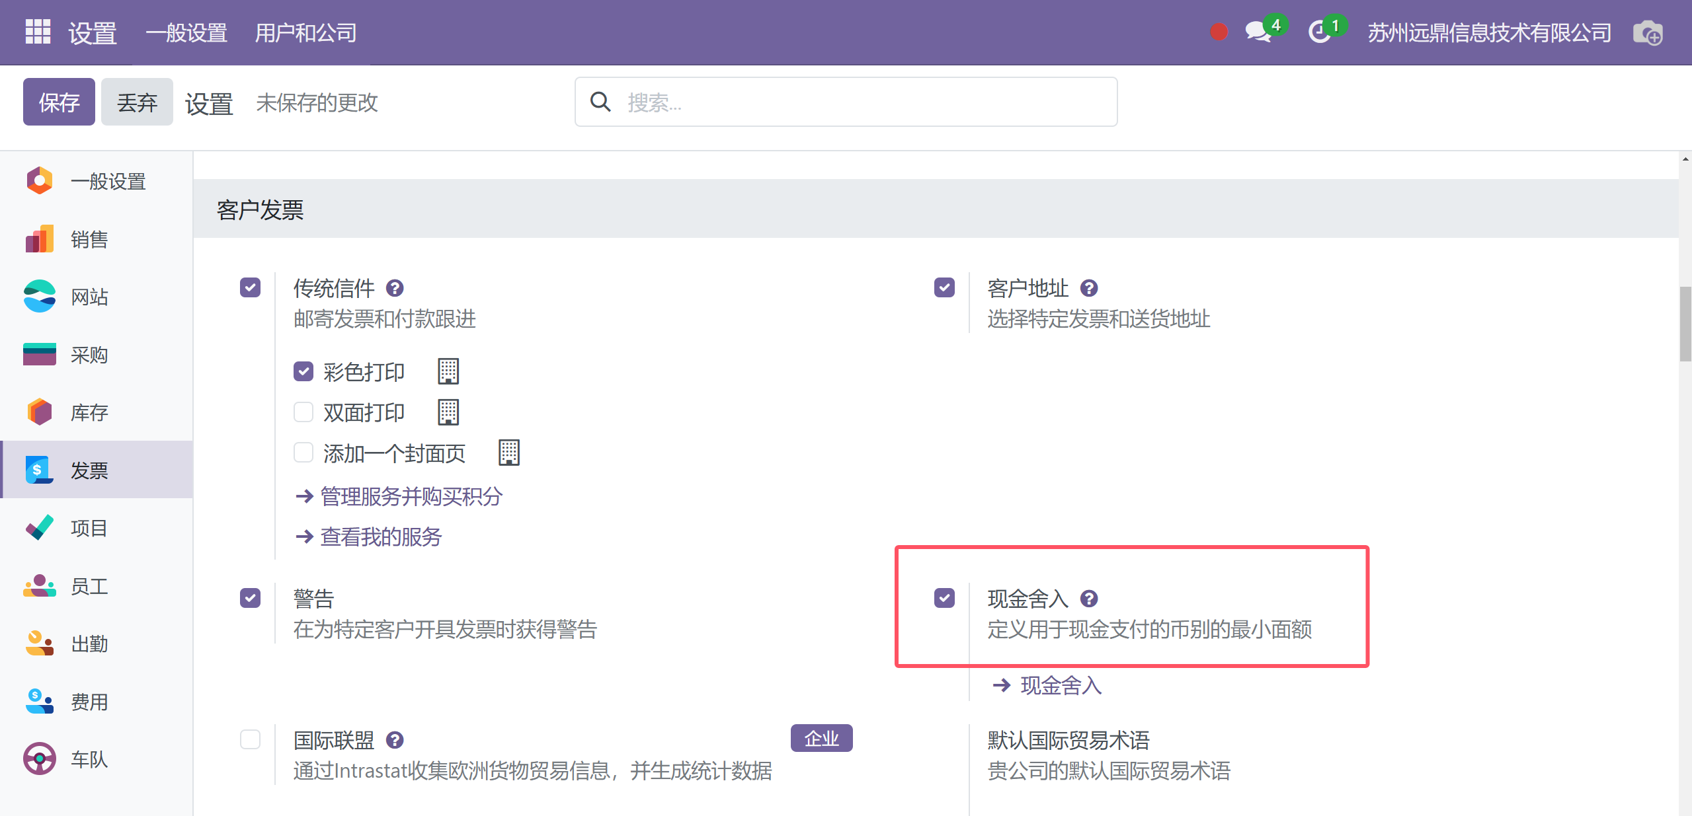The height and width of the screenshot is (816, 1692).
Task: Open the activities clock icon
Action: (1320, 32)
